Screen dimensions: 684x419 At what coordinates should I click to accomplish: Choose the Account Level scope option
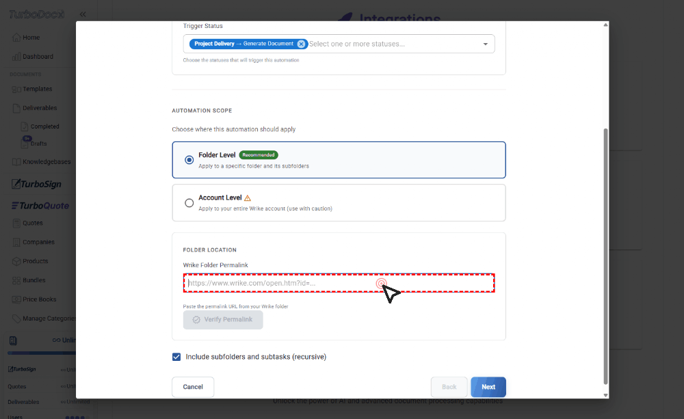[189, 202]
